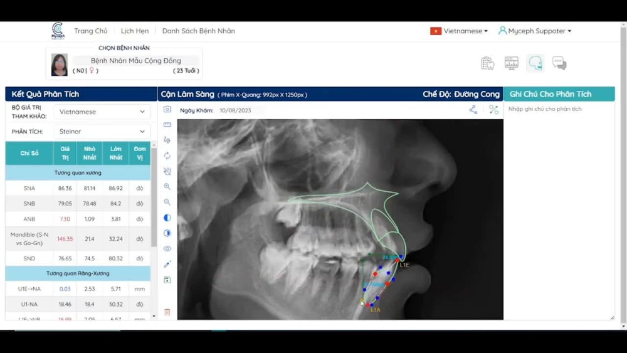Click the rotate image icon

pyautogui.click(x=167, y=155)
